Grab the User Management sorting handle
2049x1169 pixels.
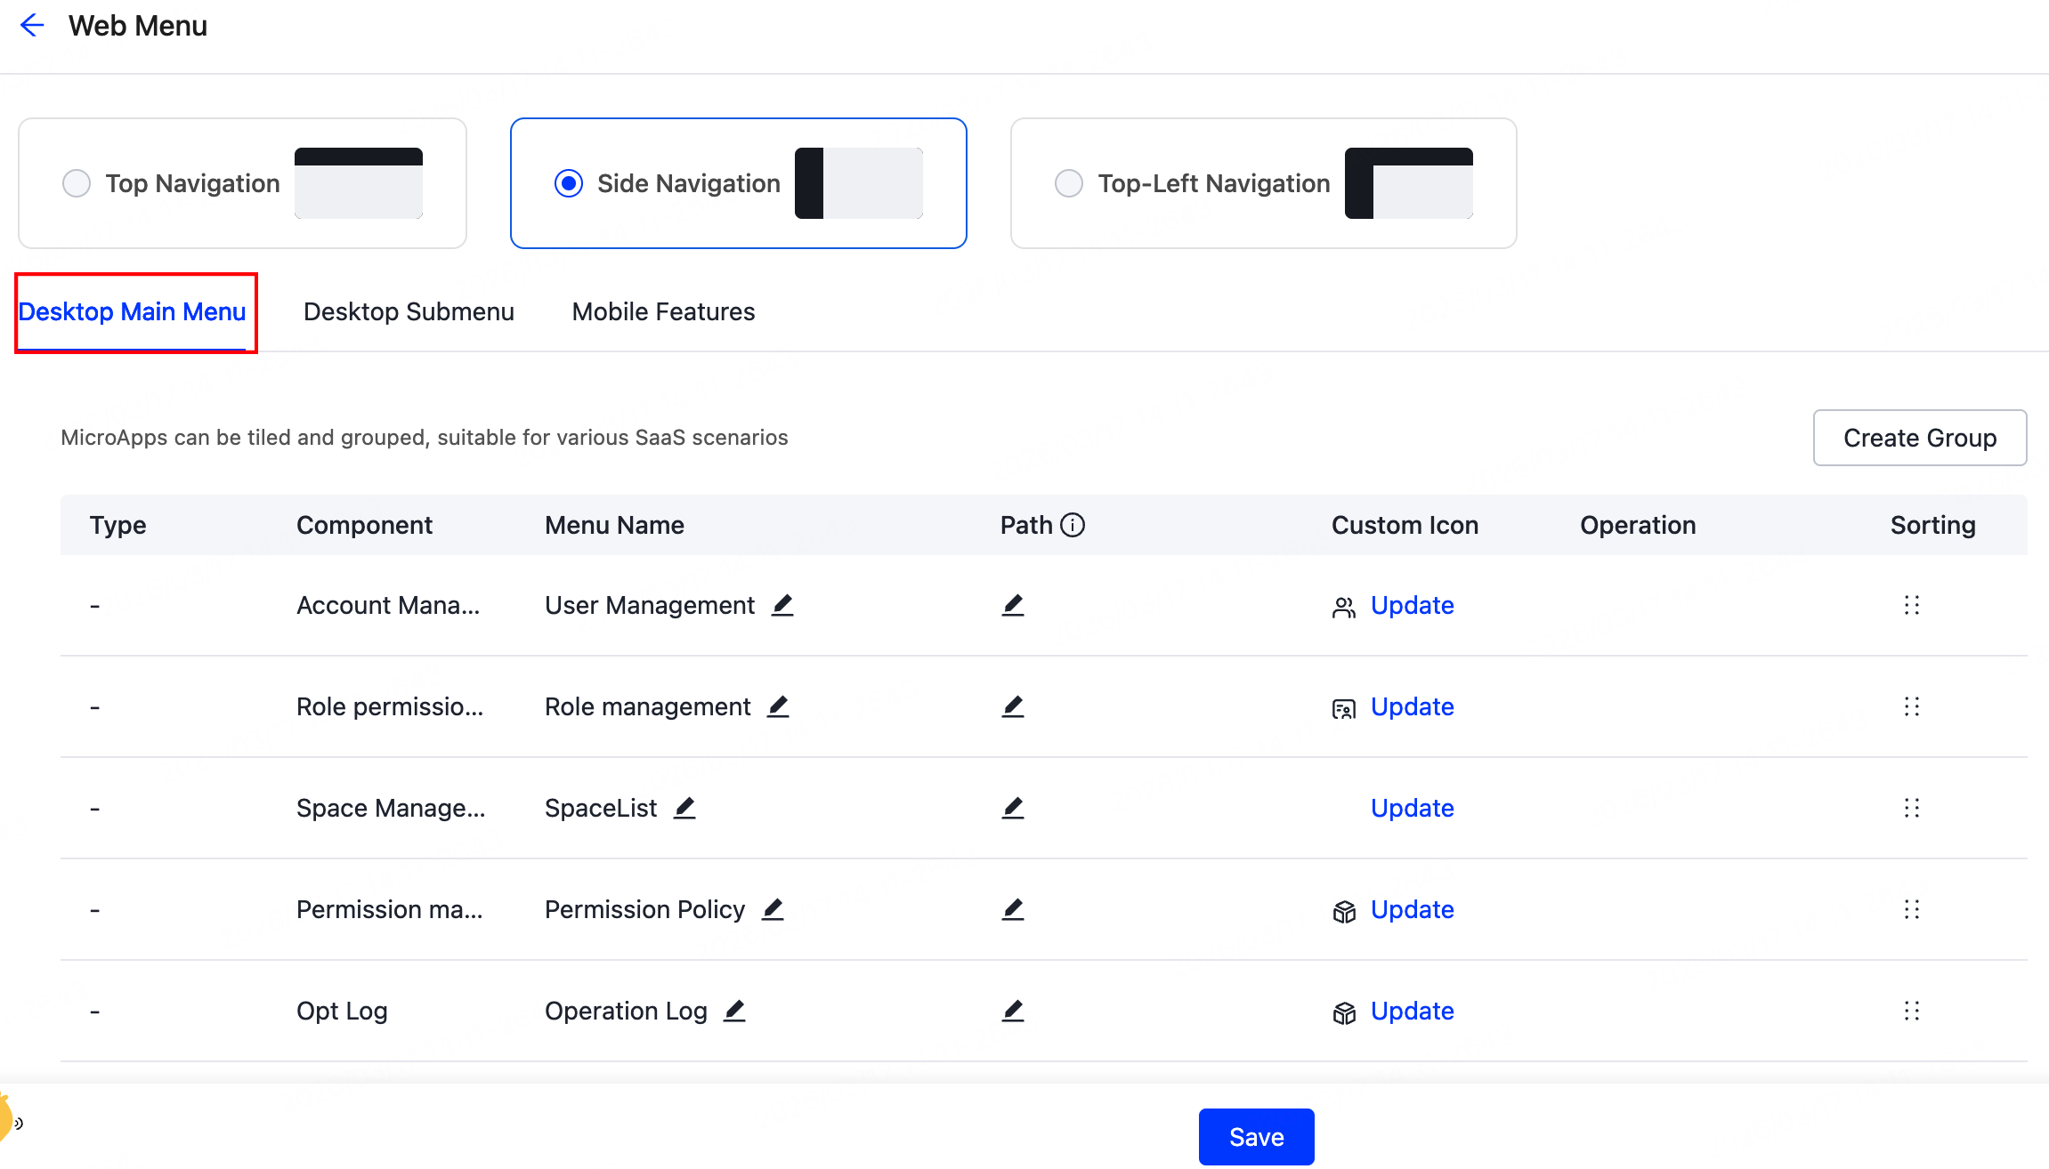(1911, 606)
